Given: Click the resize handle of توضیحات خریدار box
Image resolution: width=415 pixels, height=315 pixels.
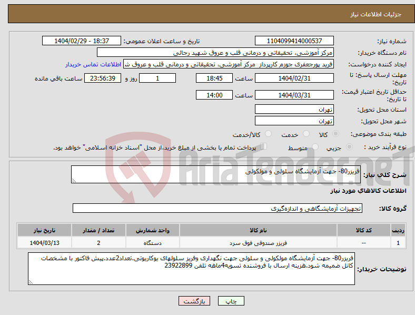Looking at the screenshot, I should (31, 282).
